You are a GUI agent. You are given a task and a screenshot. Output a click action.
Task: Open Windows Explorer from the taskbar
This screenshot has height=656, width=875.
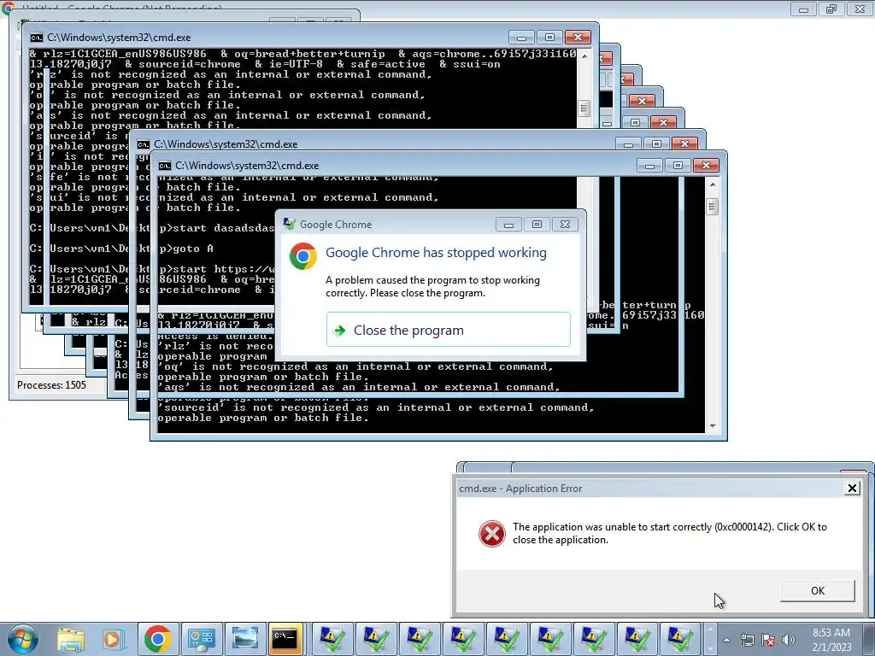tap(71, 639)
